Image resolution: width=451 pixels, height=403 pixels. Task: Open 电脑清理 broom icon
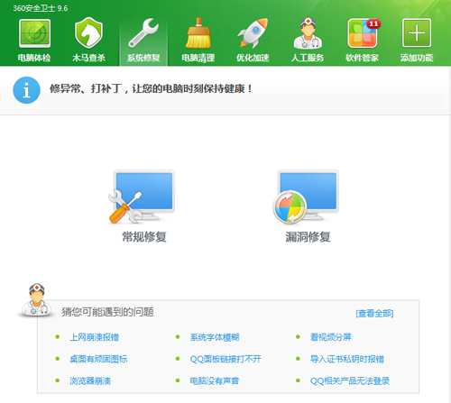tap(198, 33)
